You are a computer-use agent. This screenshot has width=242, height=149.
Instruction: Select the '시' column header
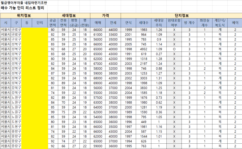[6, 23]
